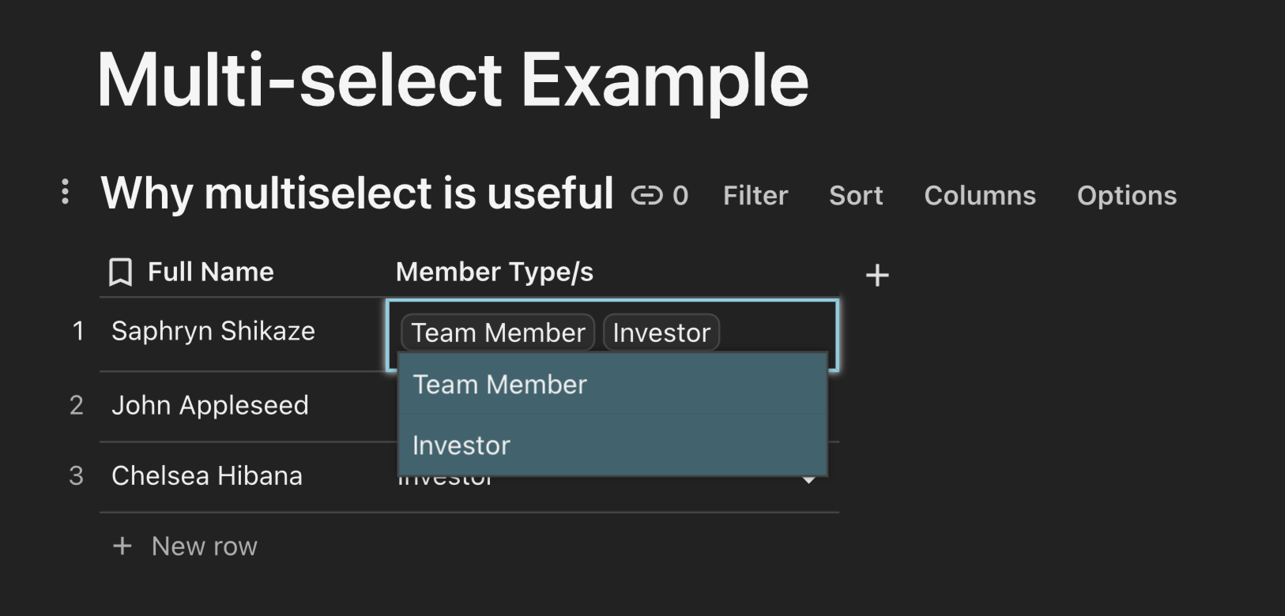Select the Member Type/s column header
Viewport: 1285px width, 616px height.
tap(495, 272)
